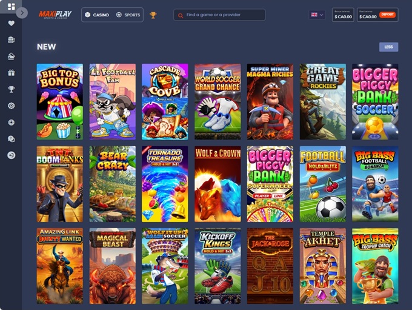Open the Big Top Bonus game thumbnail
This screenshot has width=412, height=310.
pos(60,101)
